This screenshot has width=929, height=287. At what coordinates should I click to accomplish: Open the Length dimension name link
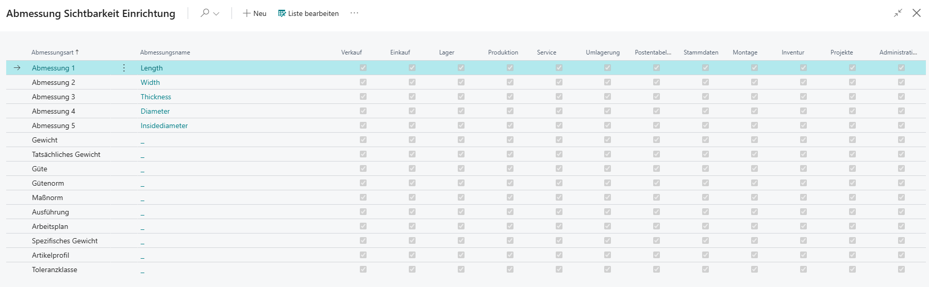[152, 68]
